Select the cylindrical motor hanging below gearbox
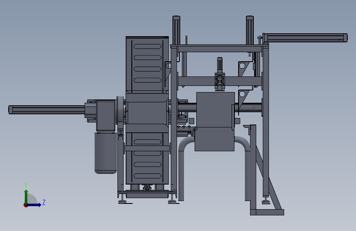This screenshot has width=356, height=231. [x=106, y=153]
